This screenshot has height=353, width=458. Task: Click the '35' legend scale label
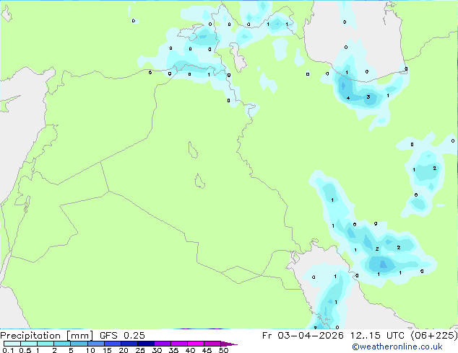(x=173, y=350)
